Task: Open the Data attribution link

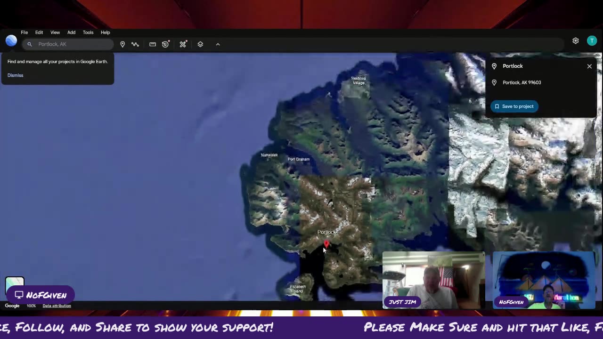Action: tap(57, 306)
